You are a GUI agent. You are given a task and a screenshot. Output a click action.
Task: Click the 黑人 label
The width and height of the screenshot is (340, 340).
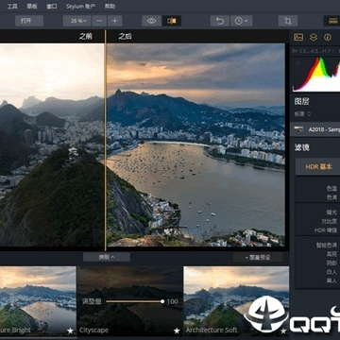click(331, 280)
